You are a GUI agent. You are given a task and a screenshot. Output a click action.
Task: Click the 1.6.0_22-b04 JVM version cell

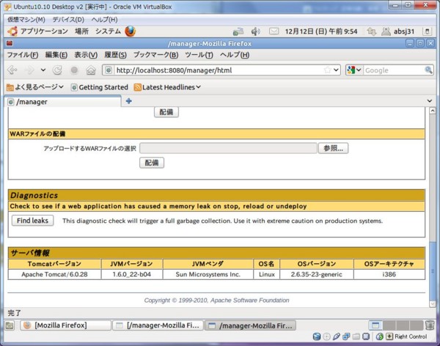tap(132, 274)
